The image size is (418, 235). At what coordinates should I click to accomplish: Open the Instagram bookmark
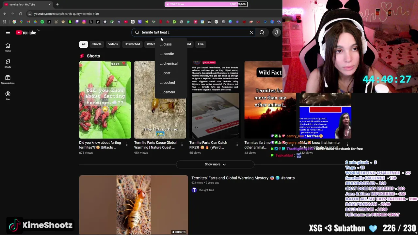point(84,22)
